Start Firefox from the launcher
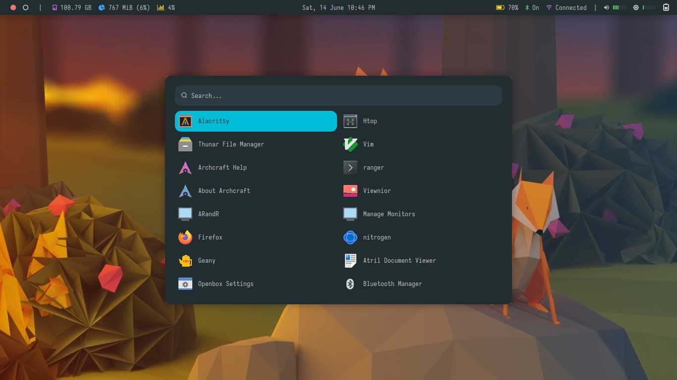Viewport: 677px width, 380px height. pos(256,237)
